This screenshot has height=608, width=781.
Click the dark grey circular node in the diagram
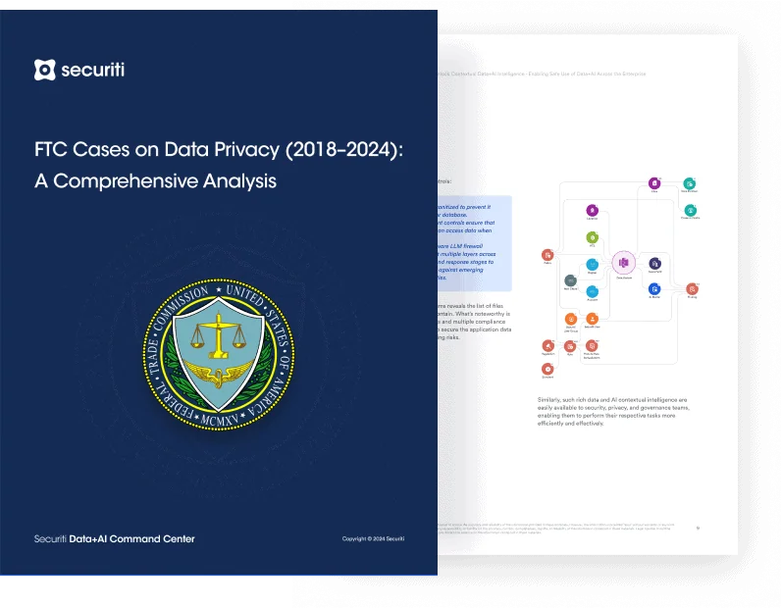pyautogui.click(x=570, y=280)
